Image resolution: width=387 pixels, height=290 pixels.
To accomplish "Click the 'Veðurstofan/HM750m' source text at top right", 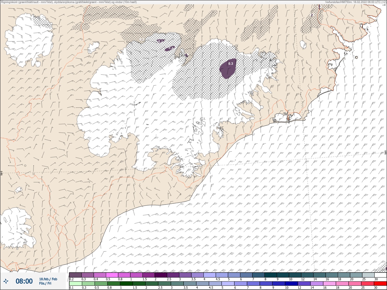I will (x=339, y=2).
